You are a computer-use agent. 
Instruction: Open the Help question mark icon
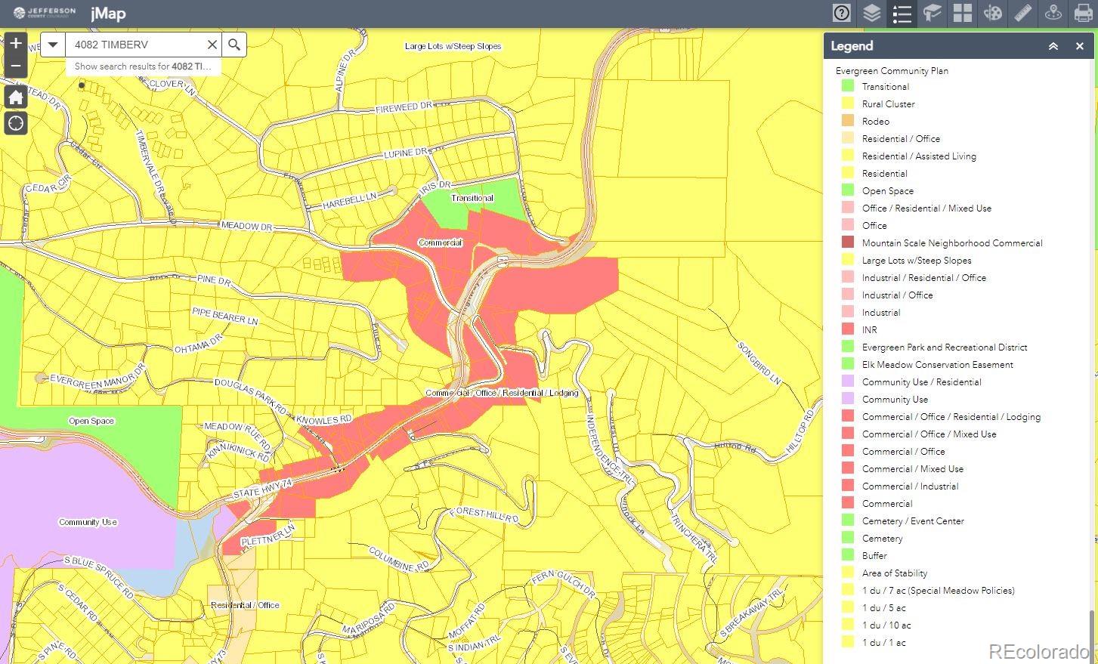pos(841,13)
